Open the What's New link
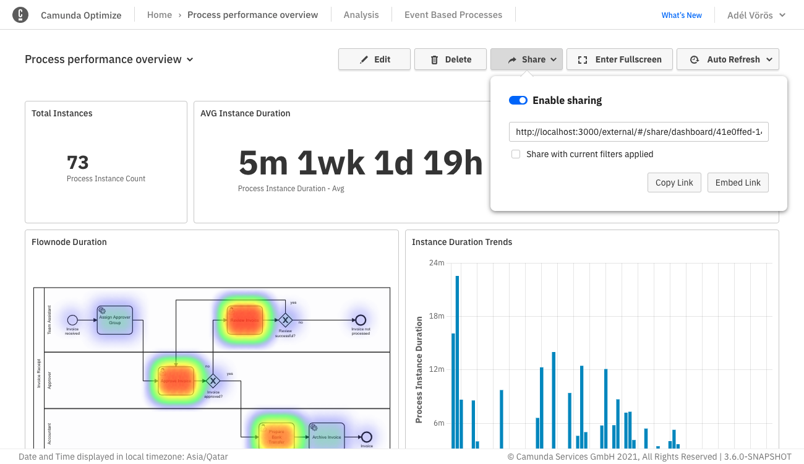 click(x=682, y=15)
